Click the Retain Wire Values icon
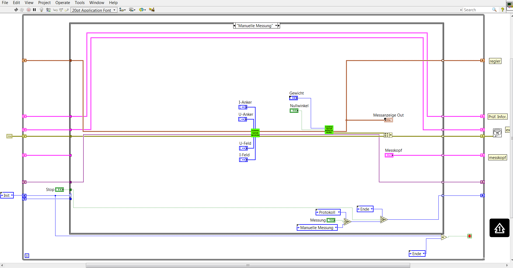Screen dimensions: 513x268 tap(48, 10)
